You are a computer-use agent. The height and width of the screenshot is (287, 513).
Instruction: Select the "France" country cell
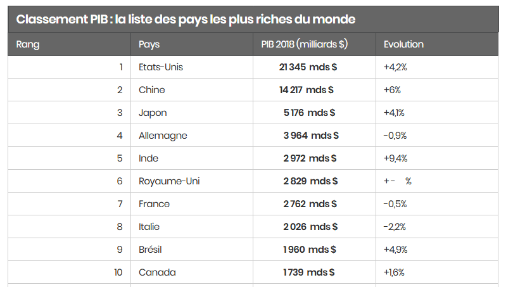[x=154, y=204]
